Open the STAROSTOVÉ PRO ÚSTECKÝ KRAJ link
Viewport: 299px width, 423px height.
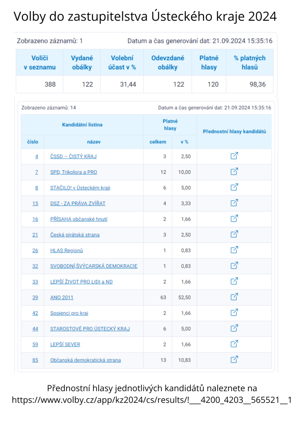point(90,328)
